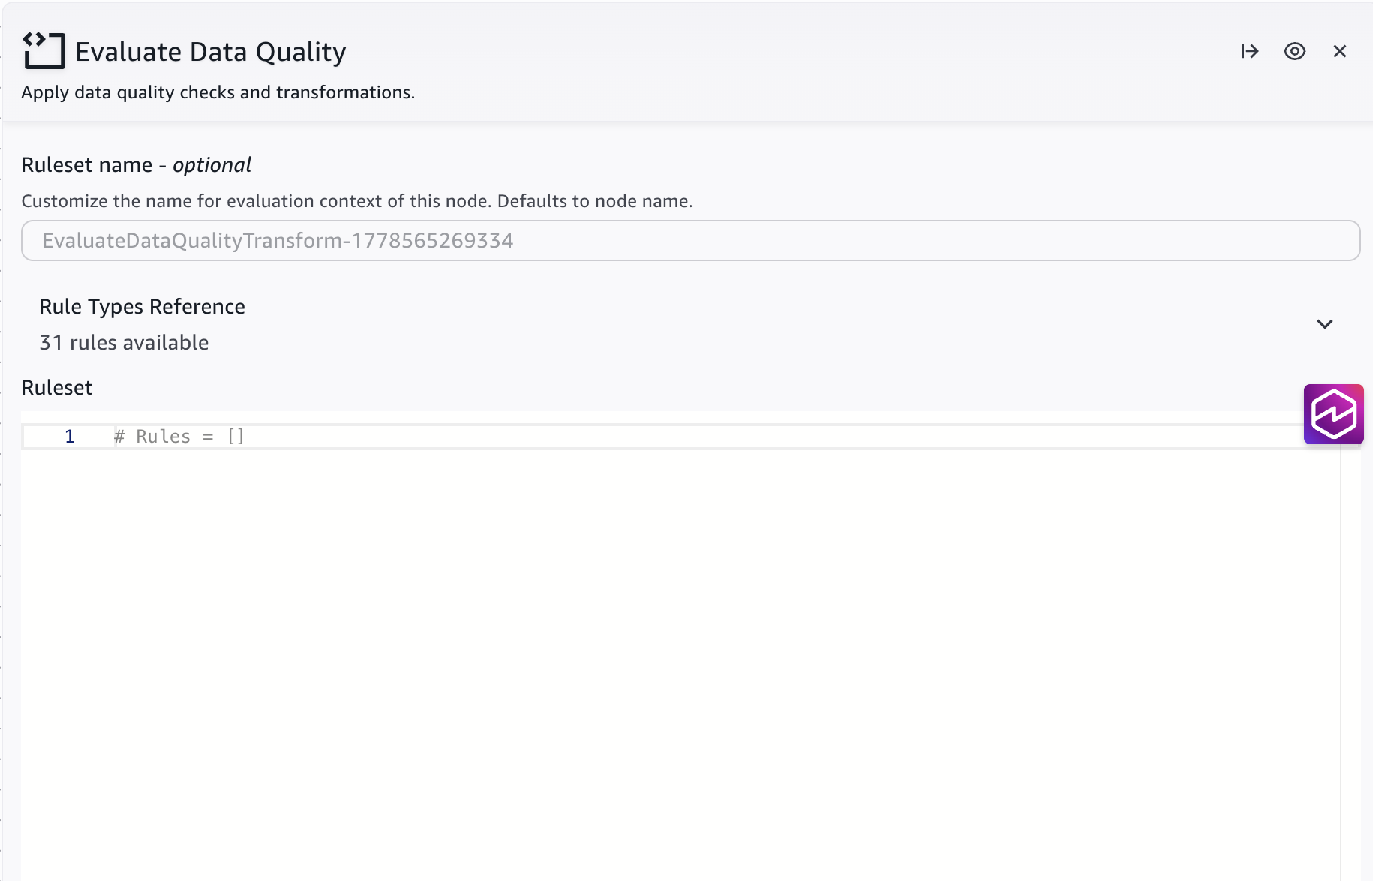Click line number 1 in the gutter
Image resolution: width=1373 pixels, height=881 pixels.
tap(70, 437)
